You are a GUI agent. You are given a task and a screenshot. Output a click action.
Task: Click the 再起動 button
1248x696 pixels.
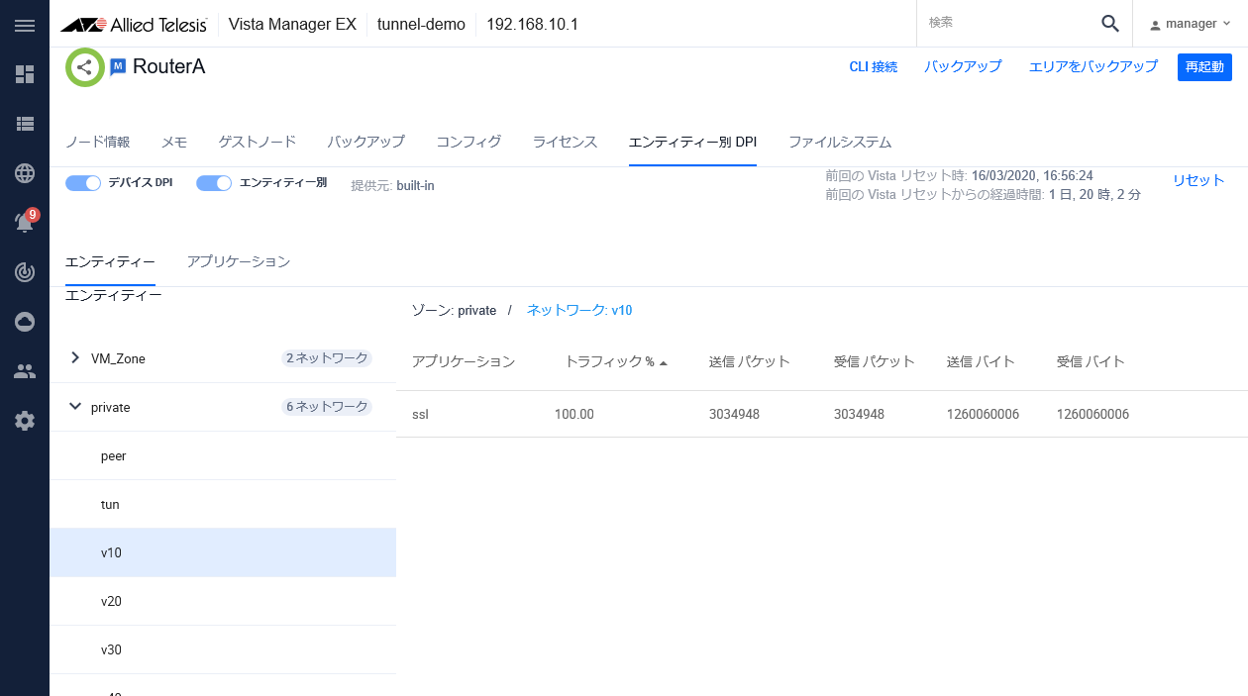pos(1204,66)
